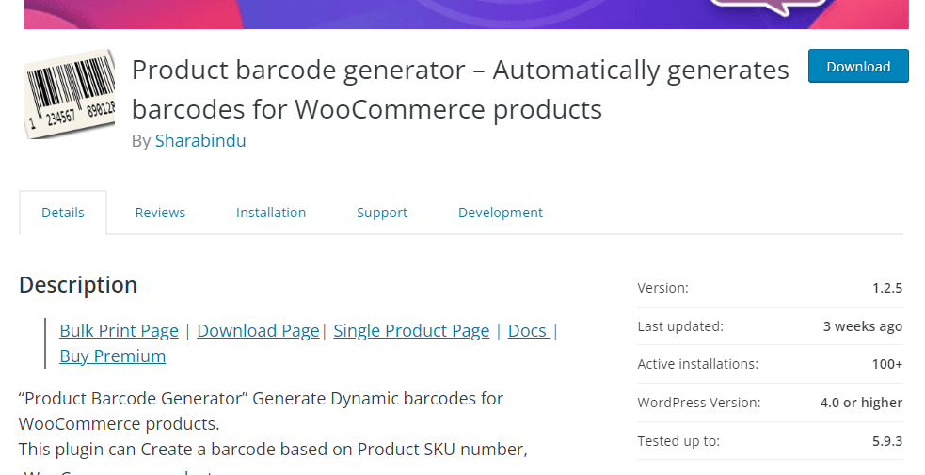
Task: Click the Active installations 100+ value
Action: (887, 364)
